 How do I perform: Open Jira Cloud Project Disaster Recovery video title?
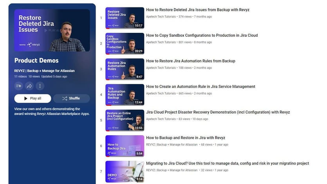pyautogui.click(x=218, y=112)
